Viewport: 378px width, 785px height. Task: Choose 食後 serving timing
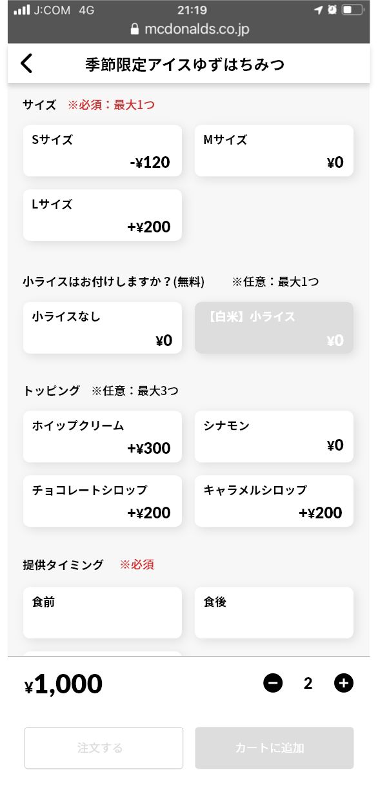(274, 613)
